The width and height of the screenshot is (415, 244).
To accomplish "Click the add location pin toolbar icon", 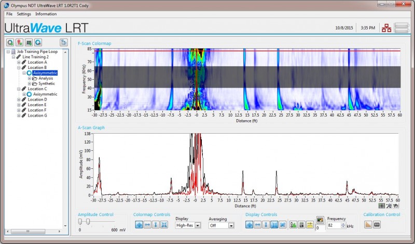I will [19, 42].
